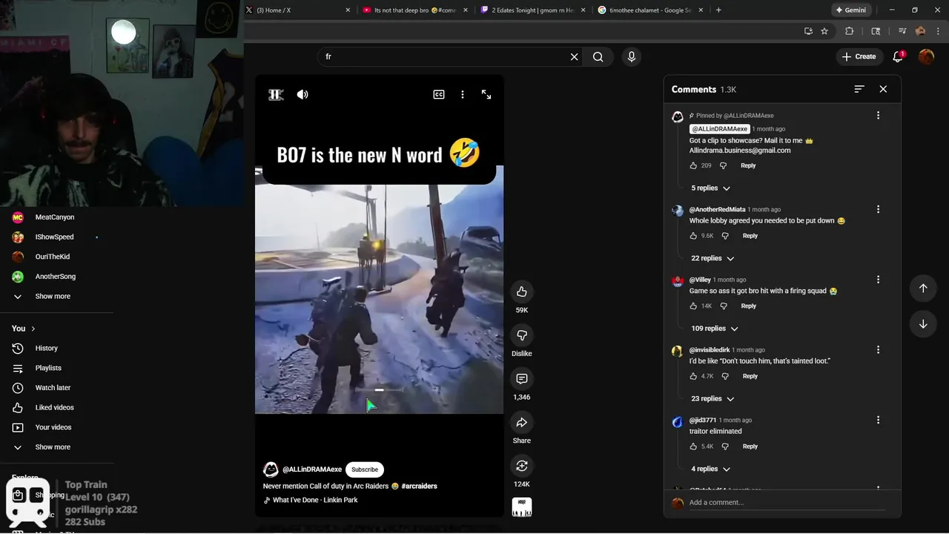Expand 4 replies under jid3771 comment
949x534 pixels.
[x=710, y=469]
